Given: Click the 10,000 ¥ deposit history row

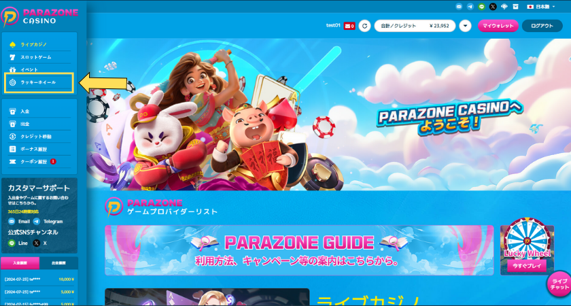Looking at the screenshot, I should [x=39, y=279].
